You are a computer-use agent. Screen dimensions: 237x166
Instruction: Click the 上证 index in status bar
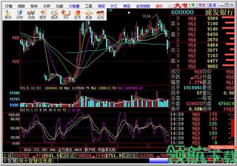click(x=8, y=155)
